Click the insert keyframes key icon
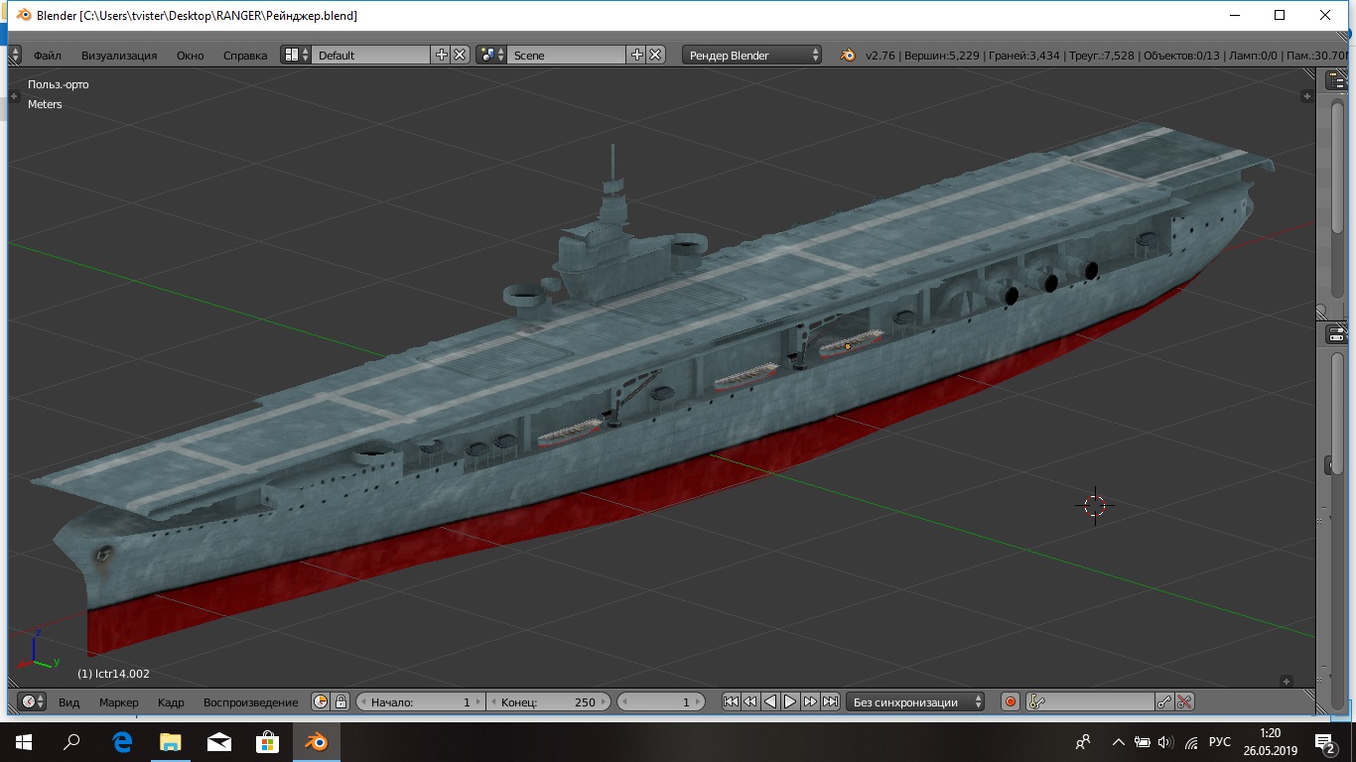Viewport: 1356px width, 762px height. (1164, 701)
